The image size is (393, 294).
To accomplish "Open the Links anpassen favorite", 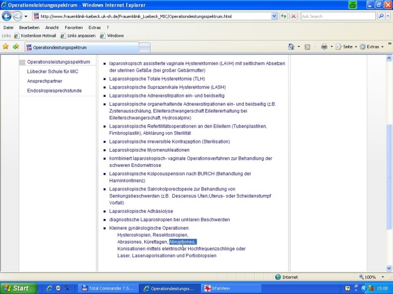I will 78,36.
